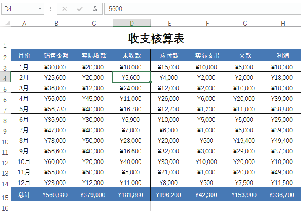Select row 15 header

pyautogui.click(x=5, y=195)
